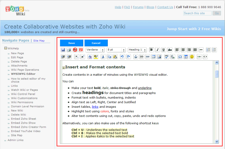225x149 pixels.
Task: Toggle italic formatting
Action: tap(158, 50)
